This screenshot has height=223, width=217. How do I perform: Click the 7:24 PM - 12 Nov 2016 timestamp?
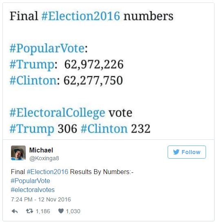pyautogui.click(x=41, y=199)
